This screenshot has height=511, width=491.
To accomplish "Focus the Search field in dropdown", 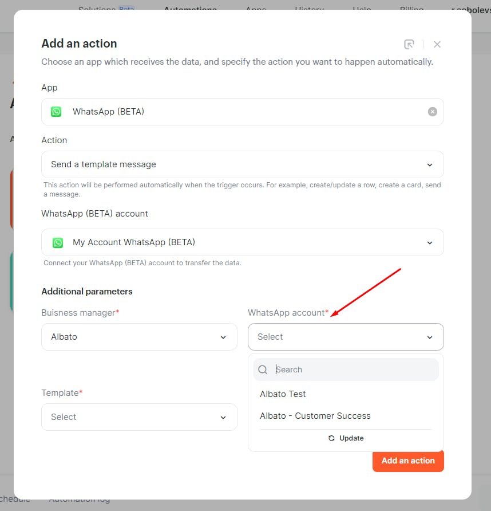I will pyautogui.click(x=346, y=370).
